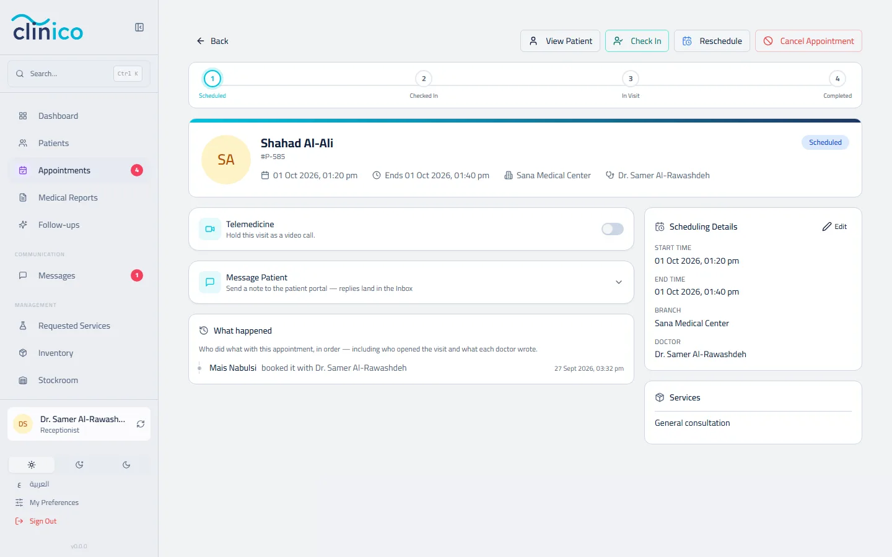Open Follow-ups page
This screenshot has width=892, height=557.
tap(79, 225)
